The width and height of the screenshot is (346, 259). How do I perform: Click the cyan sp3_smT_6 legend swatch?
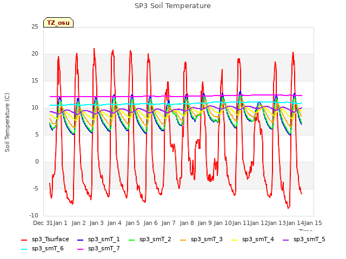(24, 249)
